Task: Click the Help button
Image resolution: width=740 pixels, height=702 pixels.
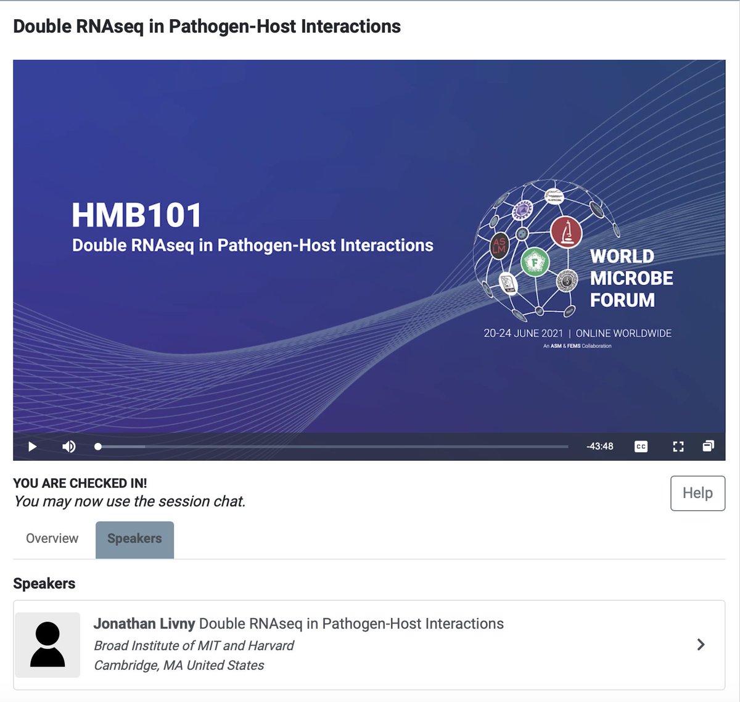Action: (x=697, y=493)
